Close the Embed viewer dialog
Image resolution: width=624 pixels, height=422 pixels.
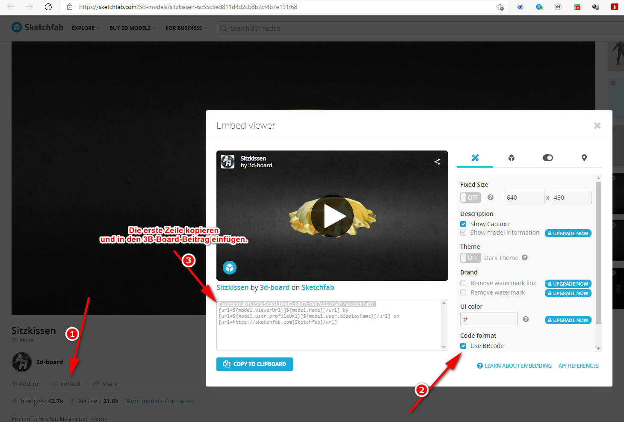pos(597,125)
